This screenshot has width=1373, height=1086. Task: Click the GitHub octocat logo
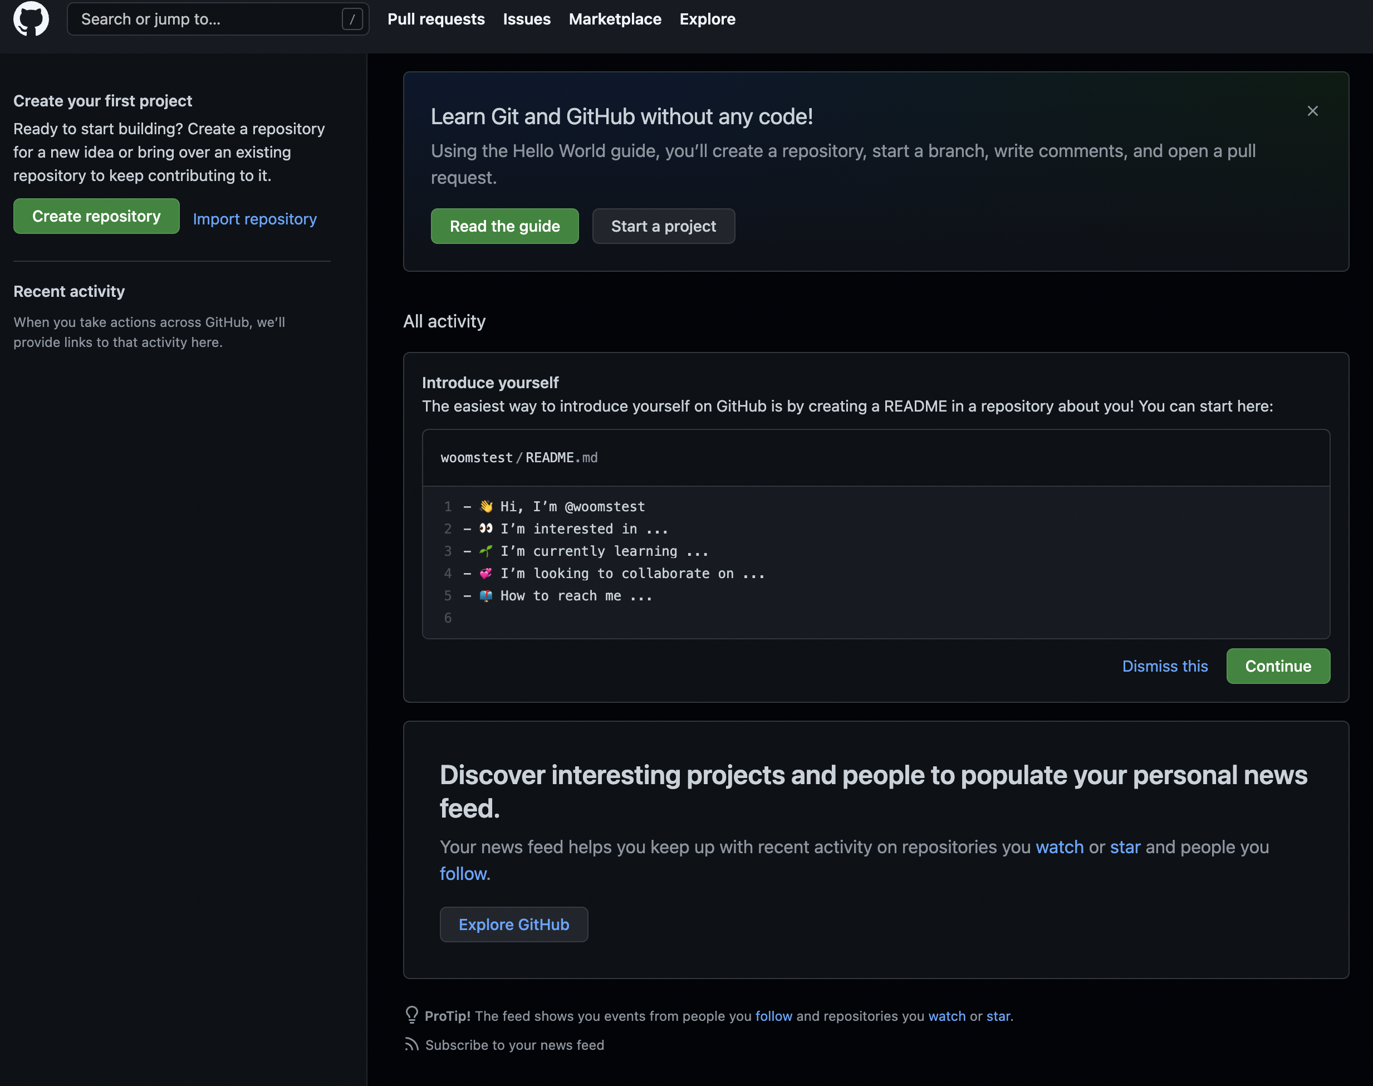[31, 19]
